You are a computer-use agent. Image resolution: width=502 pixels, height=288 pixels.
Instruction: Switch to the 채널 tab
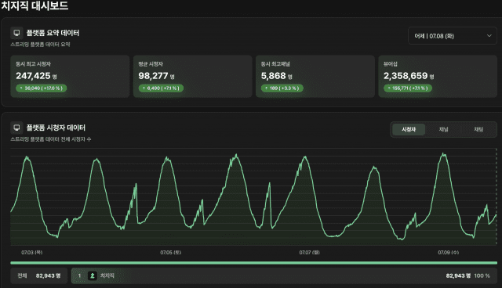[443, 130]
